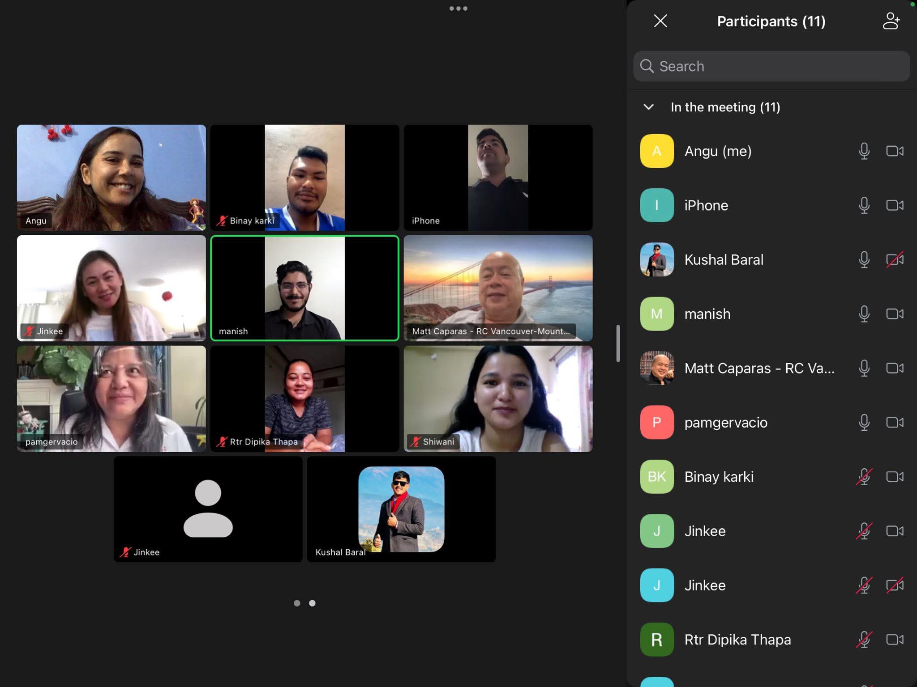The height and width of the screenshot is (687, 917).
Task: Click Matt Caparas' camera icon
Action: (x=895, y=368)
